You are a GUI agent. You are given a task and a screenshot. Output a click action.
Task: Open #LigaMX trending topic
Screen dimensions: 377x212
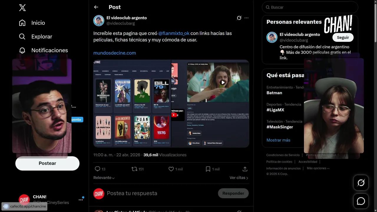275,110
